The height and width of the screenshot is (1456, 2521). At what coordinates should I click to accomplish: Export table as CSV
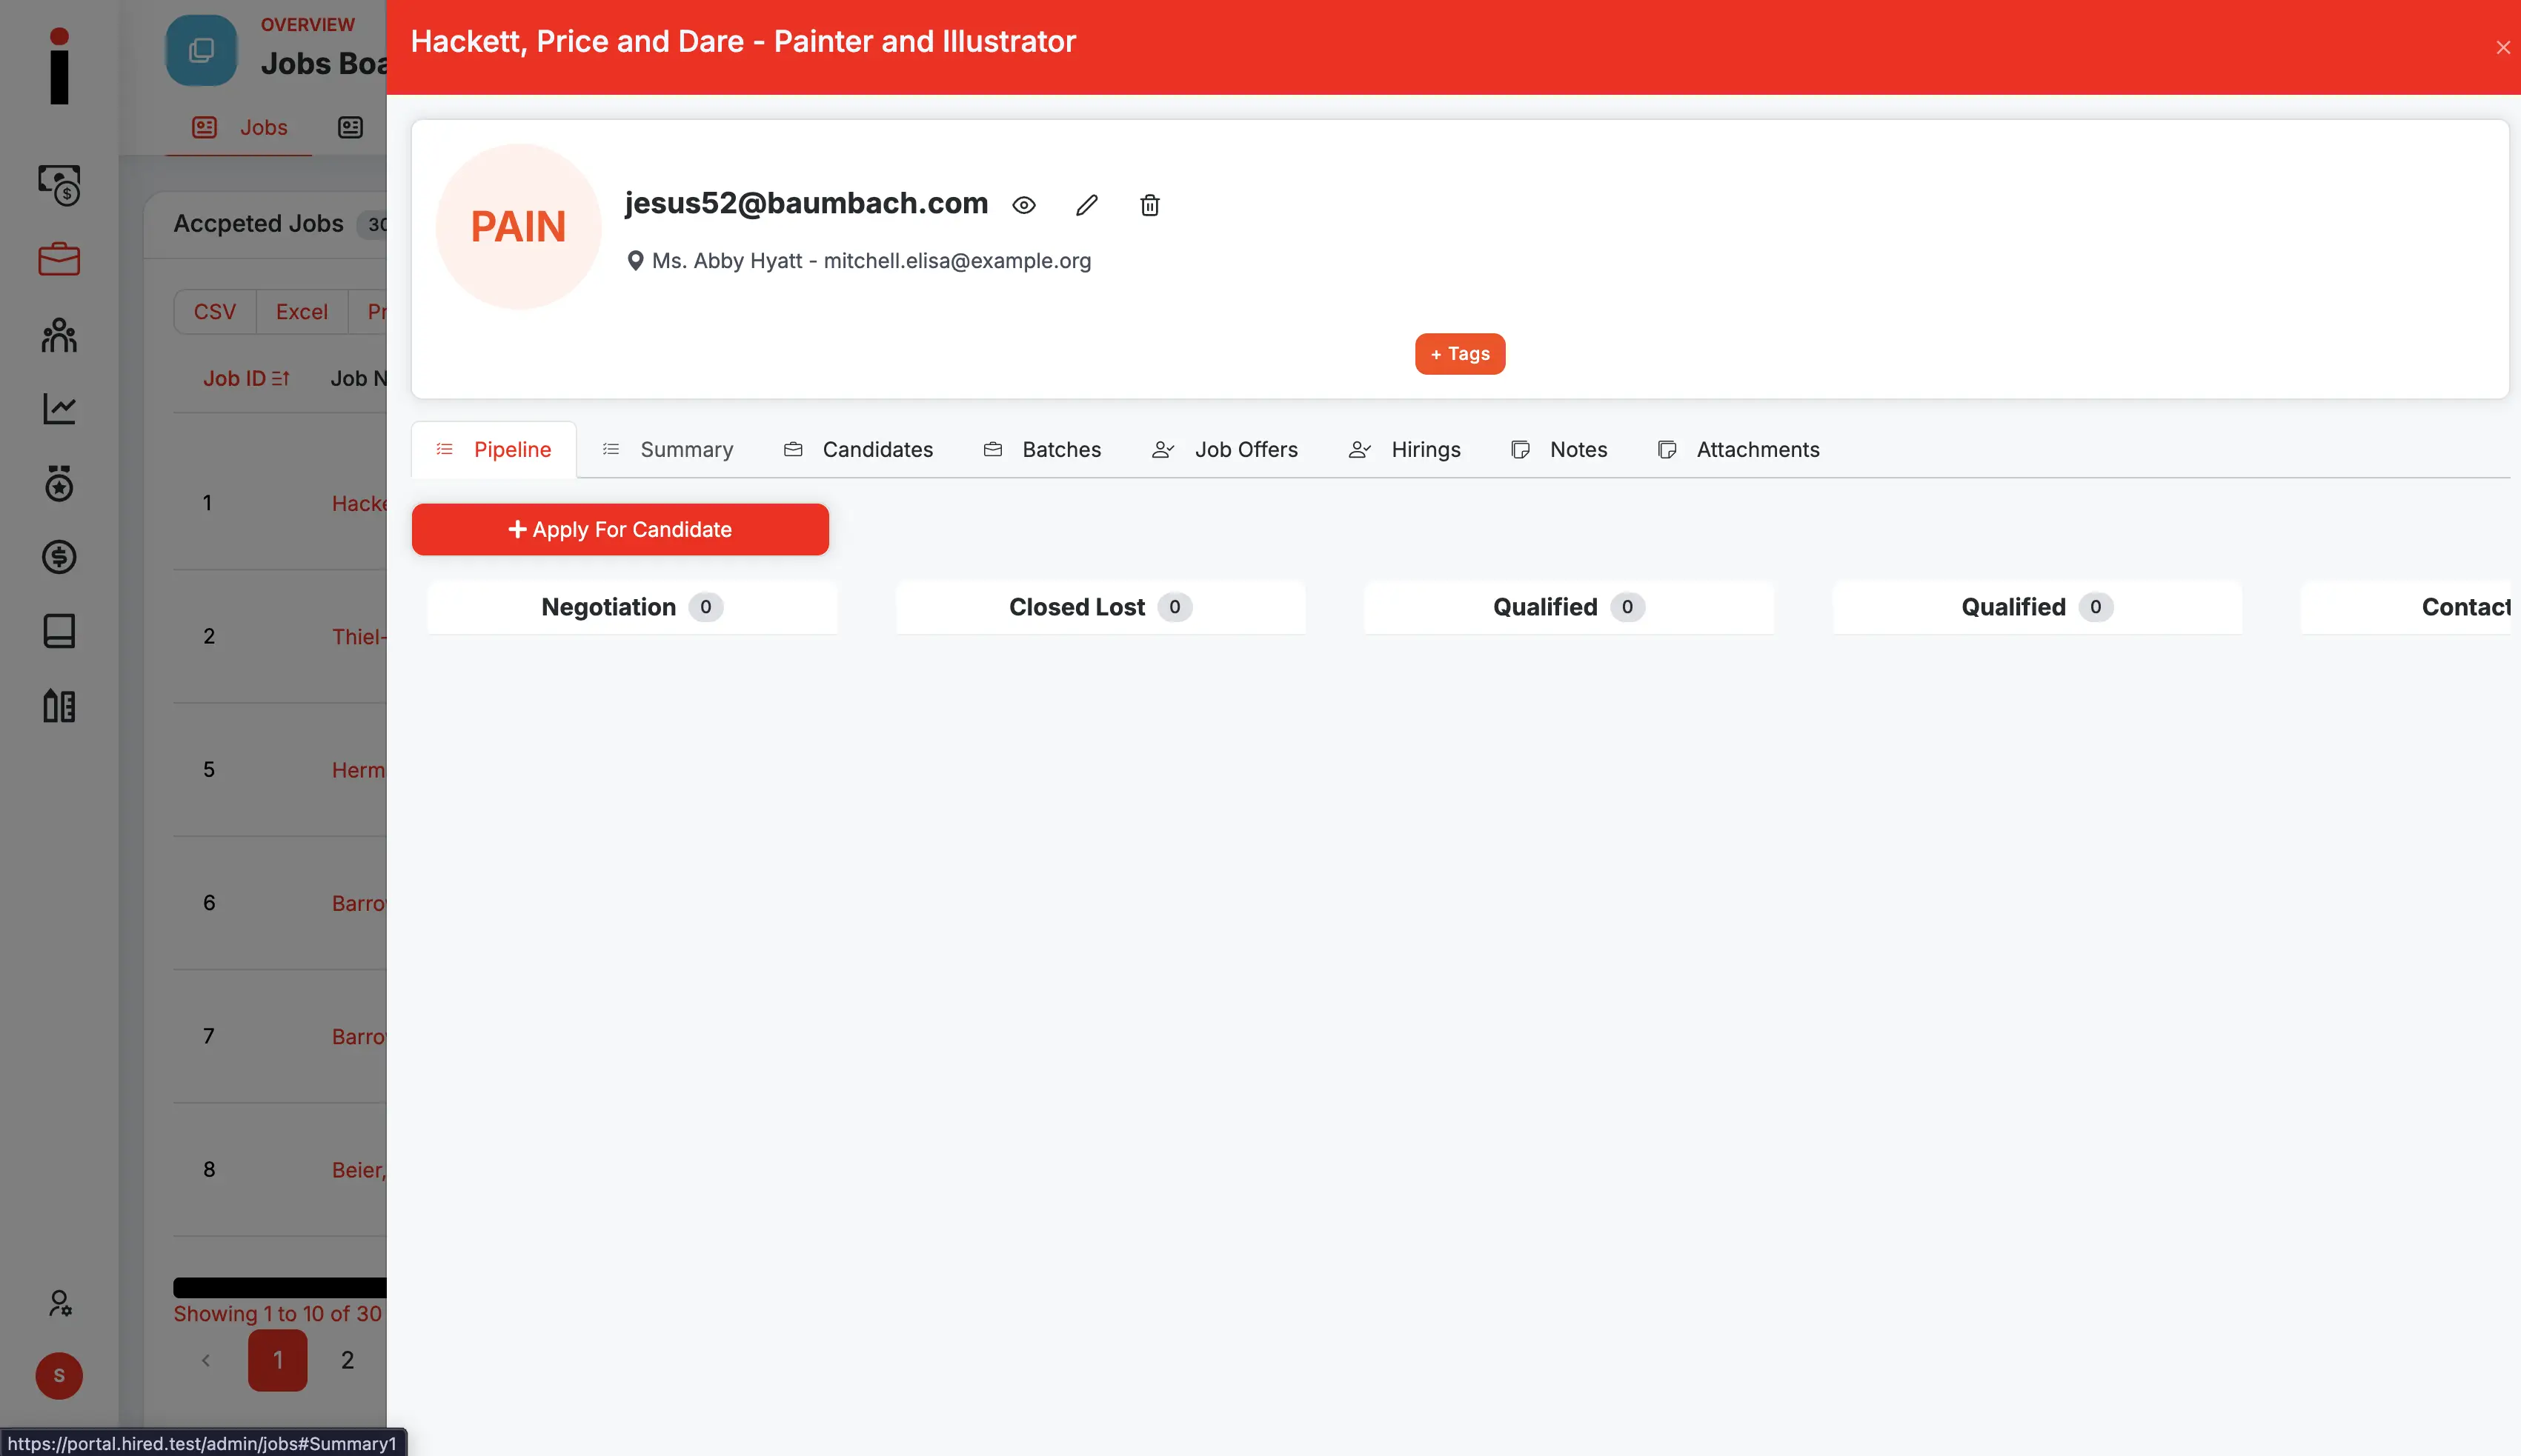pos(215,312)
